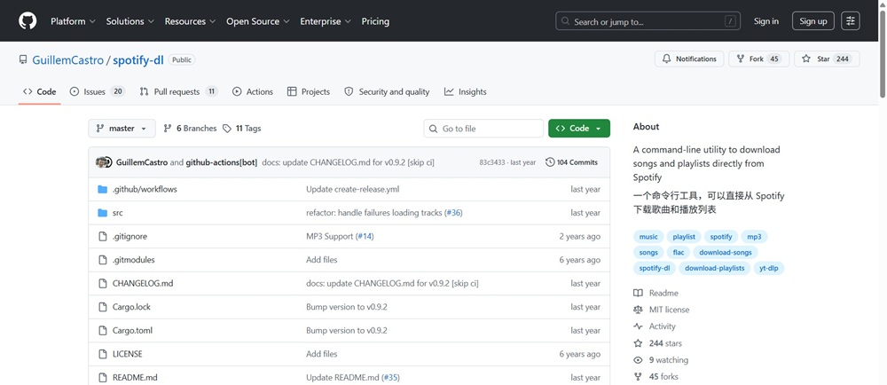Expand the Solutions menu
This screenshot has width=887, height=385.
coord(130,21)
